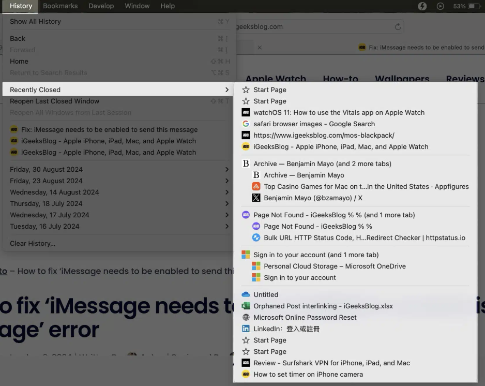The height and width of the screenshot is (386, 485).
Task: Reopen 'Bulk URL HTTP Status Code' entry
Action: click(x=355, y=237)
